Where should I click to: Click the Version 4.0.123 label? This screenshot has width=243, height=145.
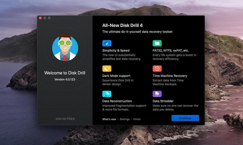click(65, 79)
